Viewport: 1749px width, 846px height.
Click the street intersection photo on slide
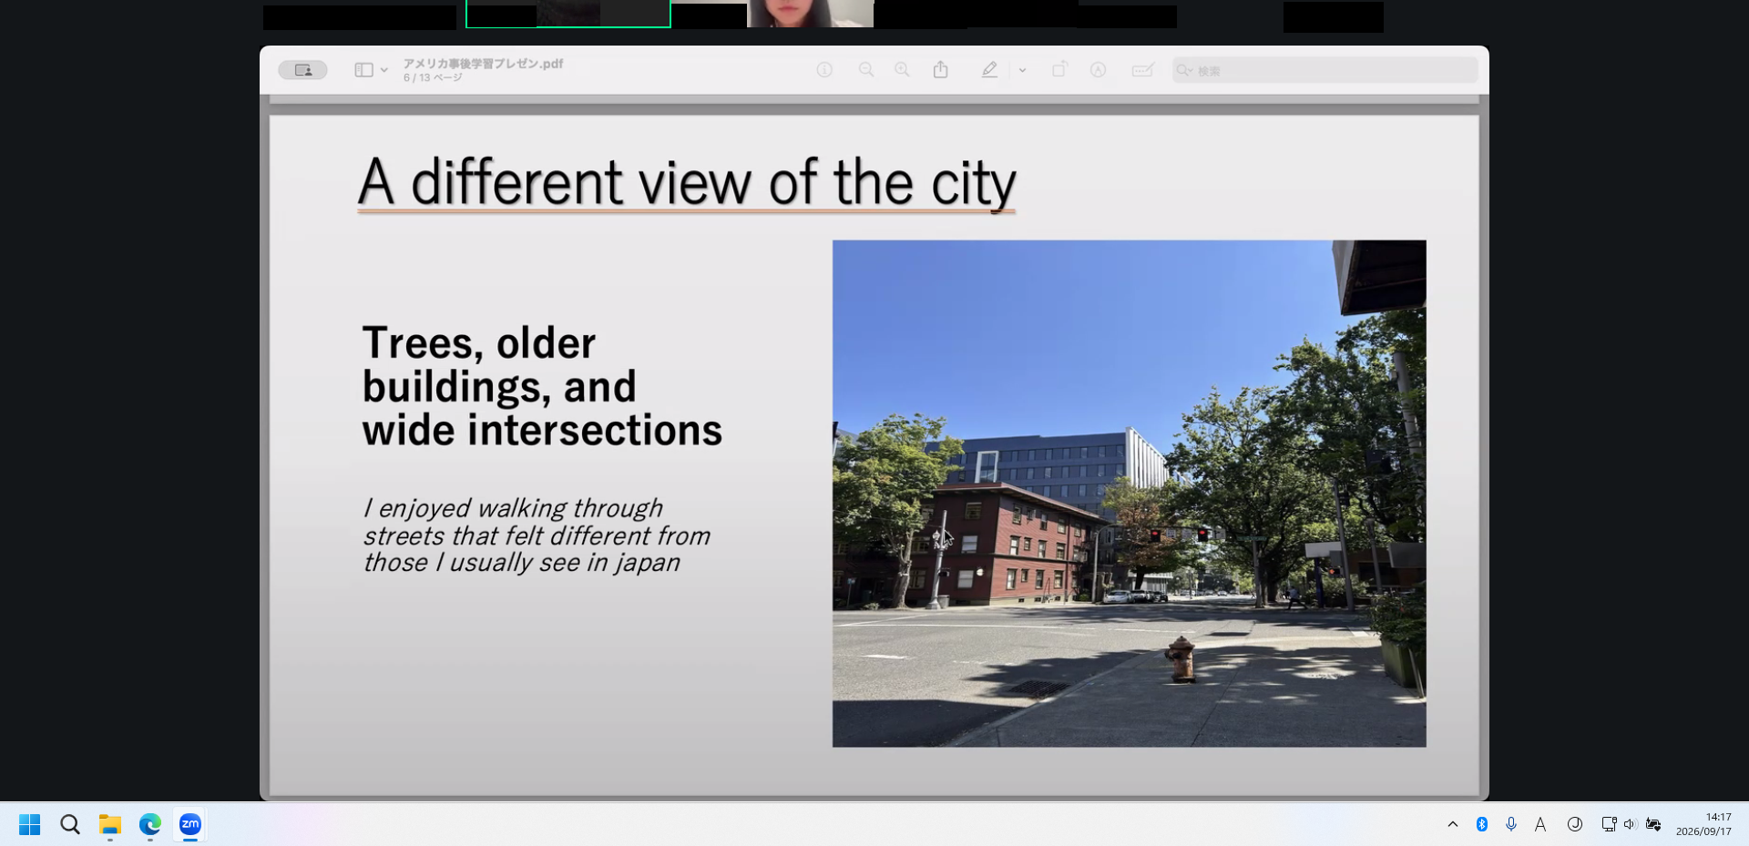point(1129,494)
